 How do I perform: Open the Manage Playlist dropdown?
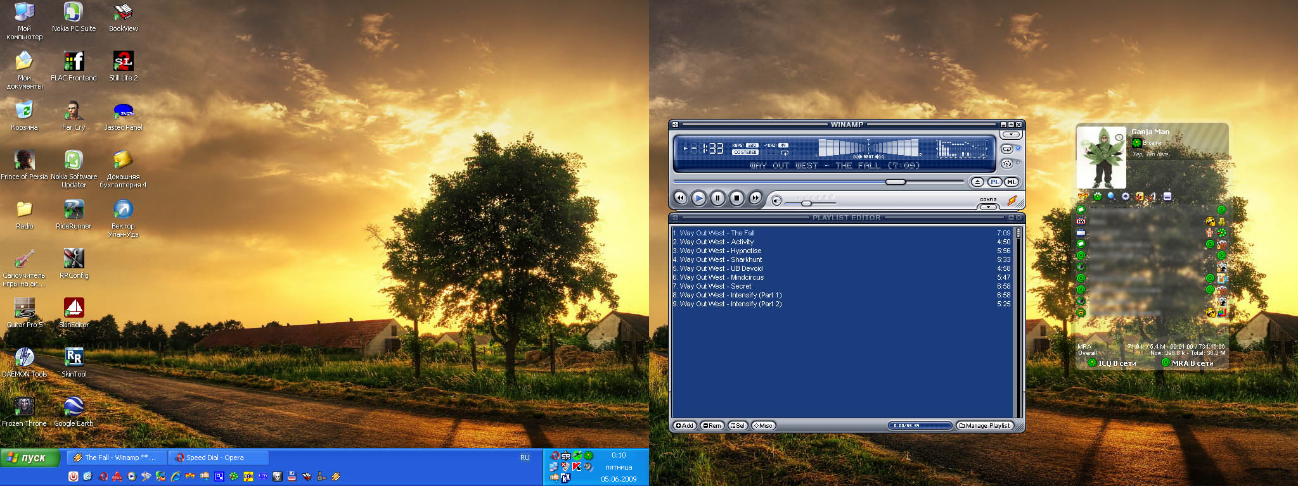click(x=984, y=426)
